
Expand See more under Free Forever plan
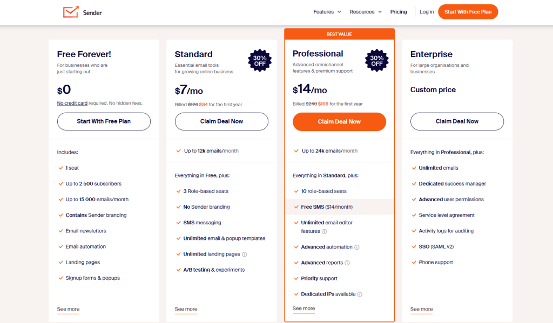pos(68,309)
